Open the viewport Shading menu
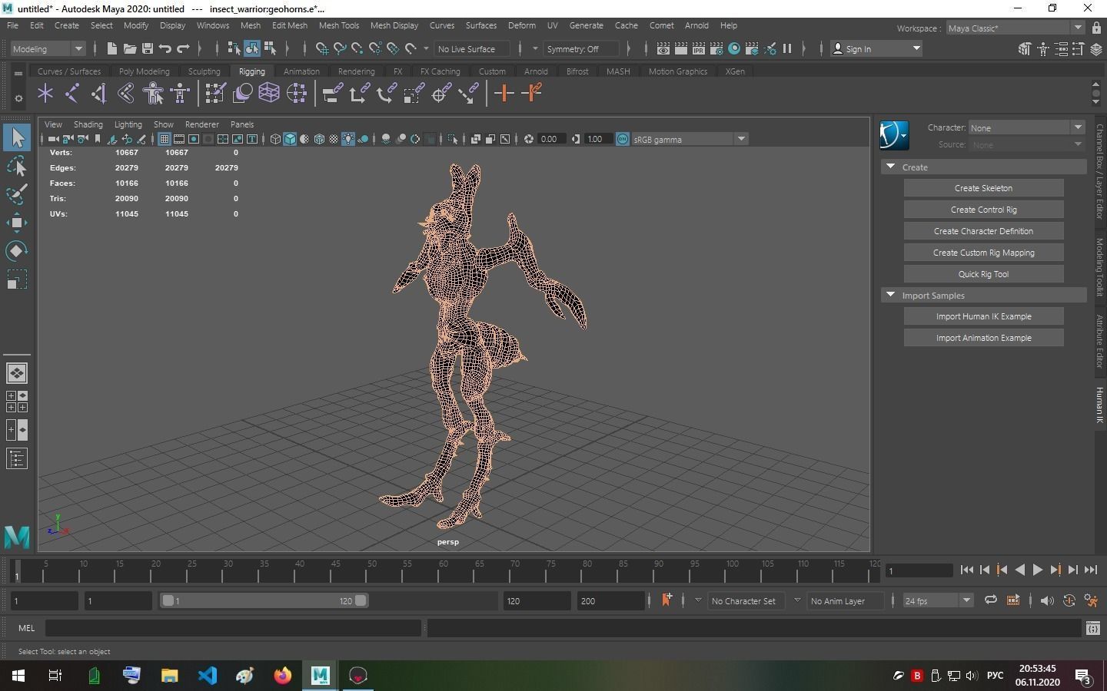Image resolution: width=1107 pixels, height=691 pixels. 88,124
